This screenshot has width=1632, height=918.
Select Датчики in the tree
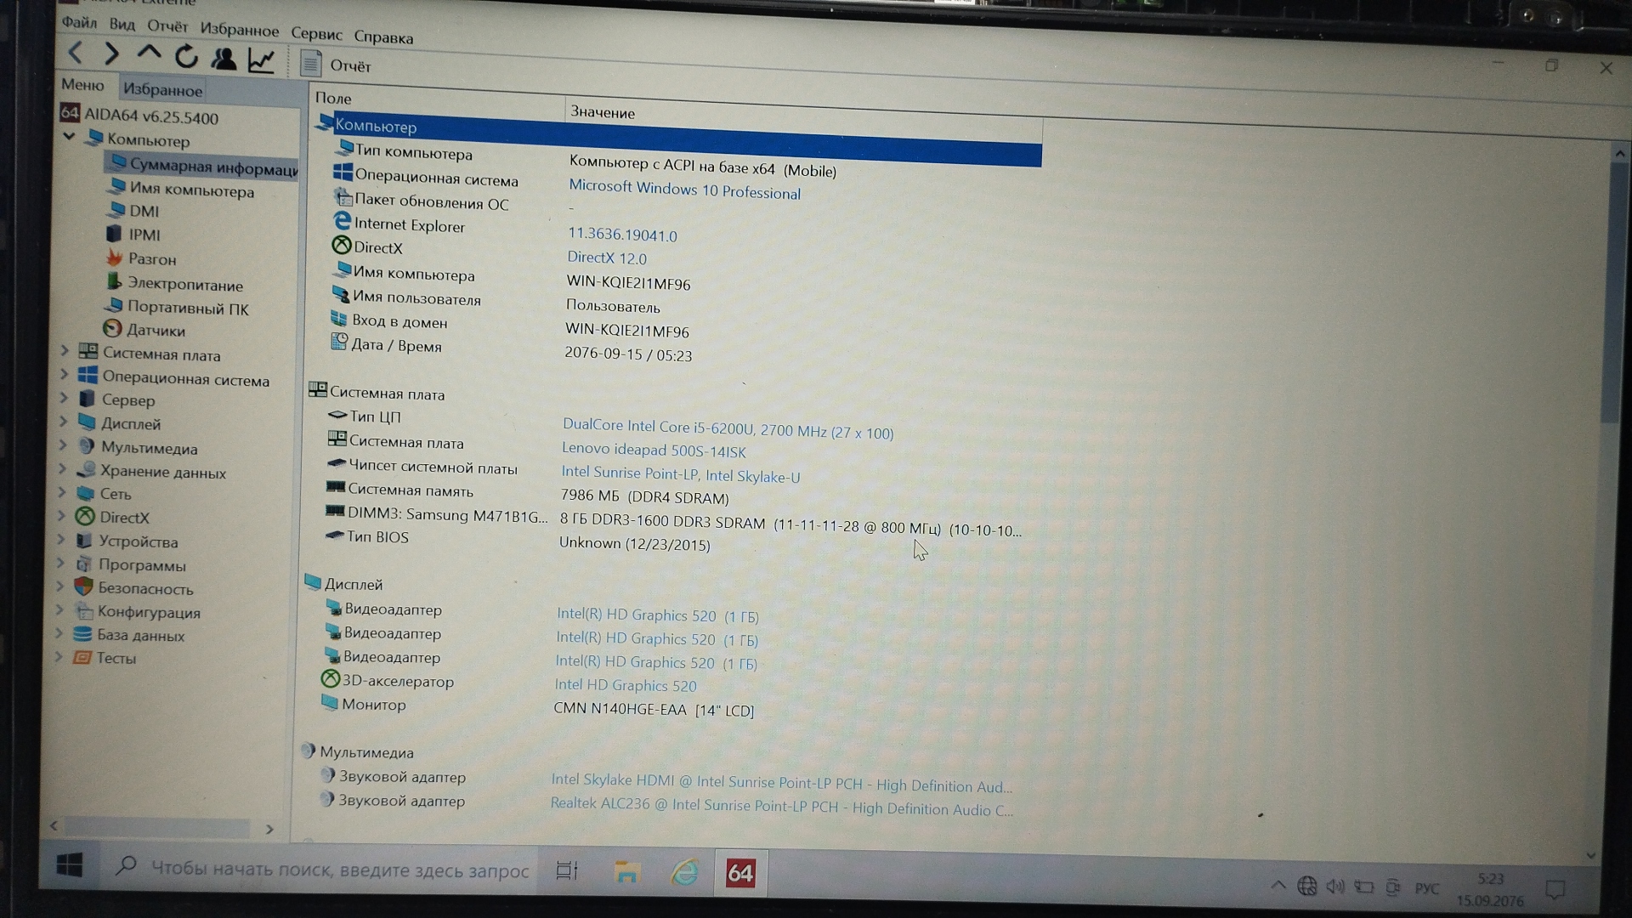[156, 331]
